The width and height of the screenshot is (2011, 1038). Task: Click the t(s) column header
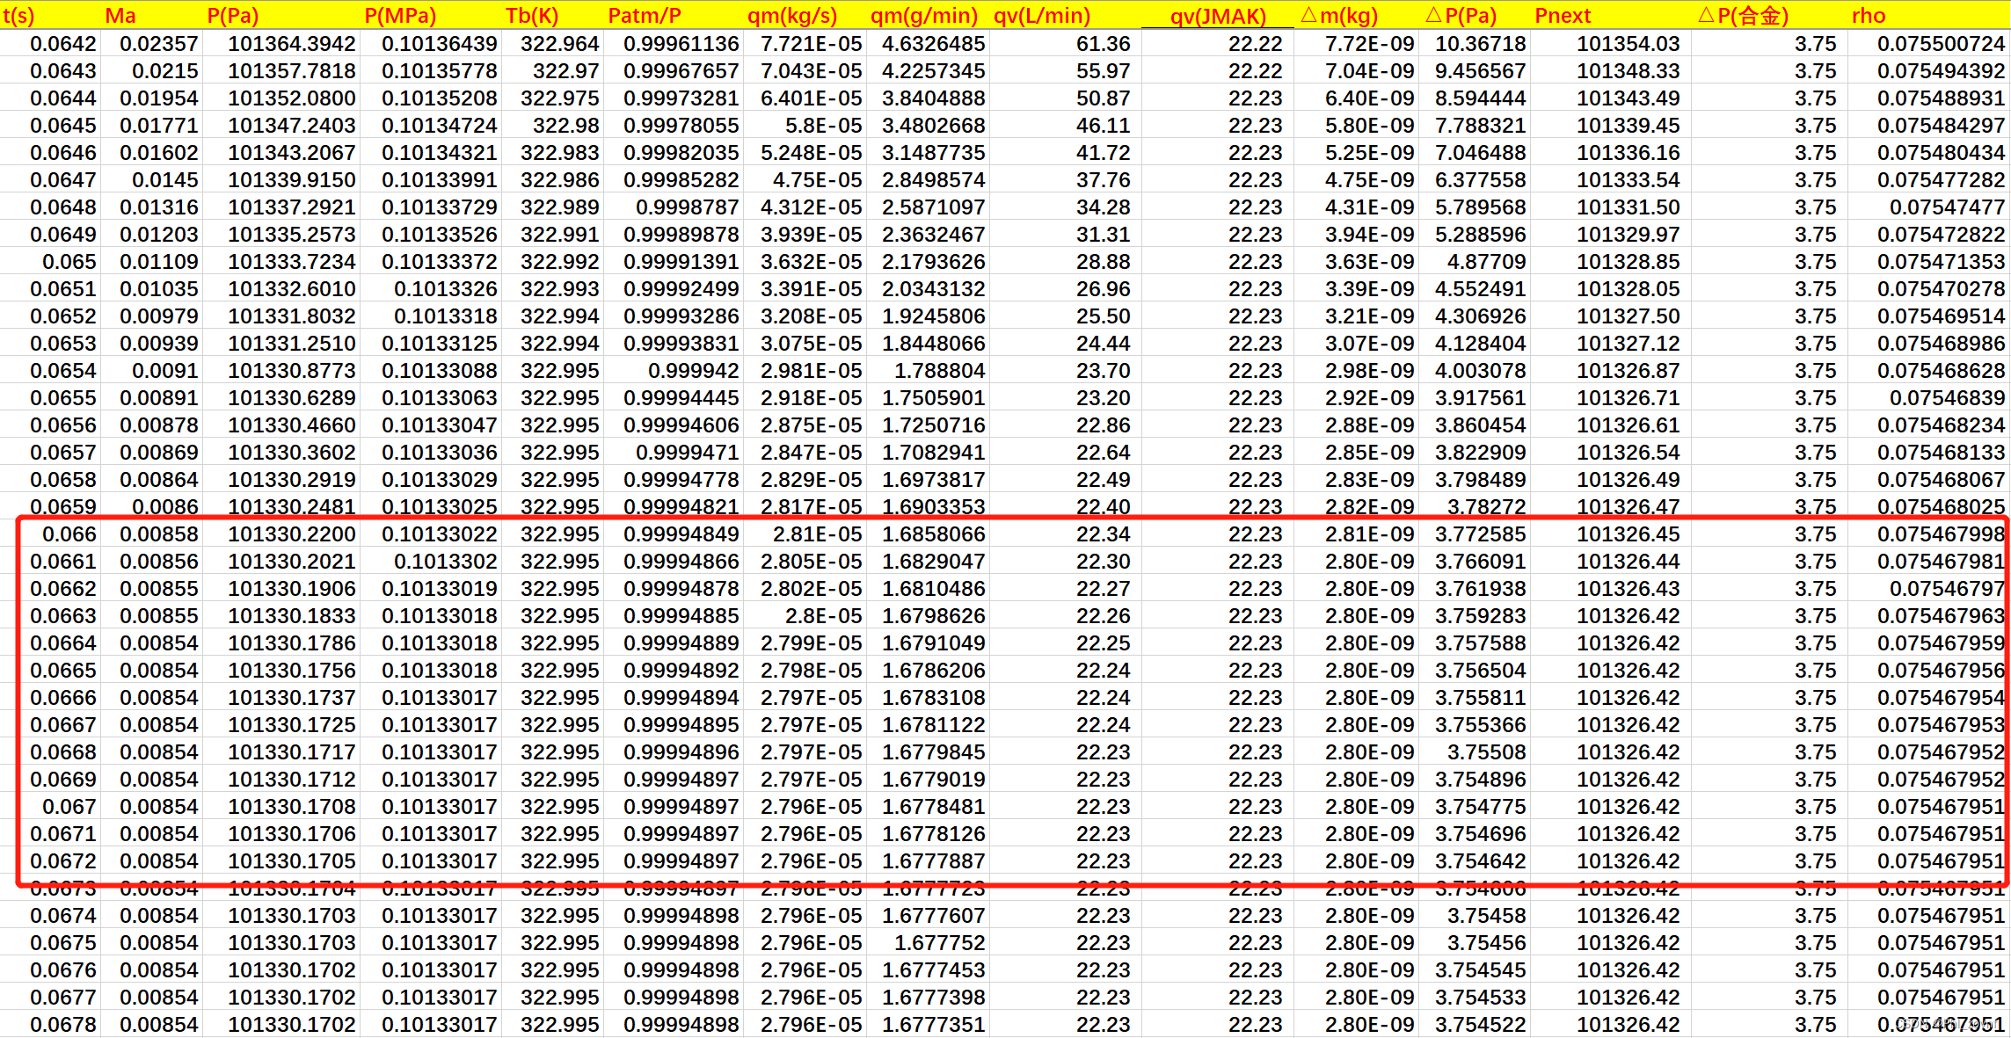coord(19,15)
